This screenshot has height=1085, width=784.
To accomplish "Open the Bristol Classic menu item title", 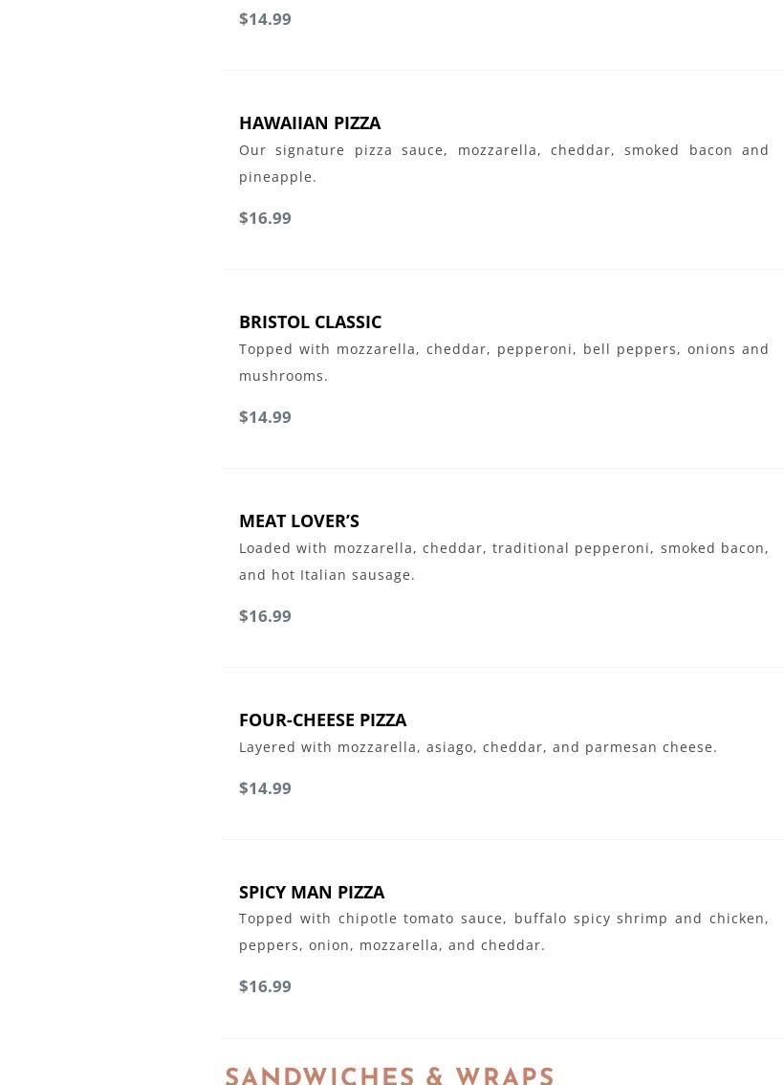I will click(310, 321).
